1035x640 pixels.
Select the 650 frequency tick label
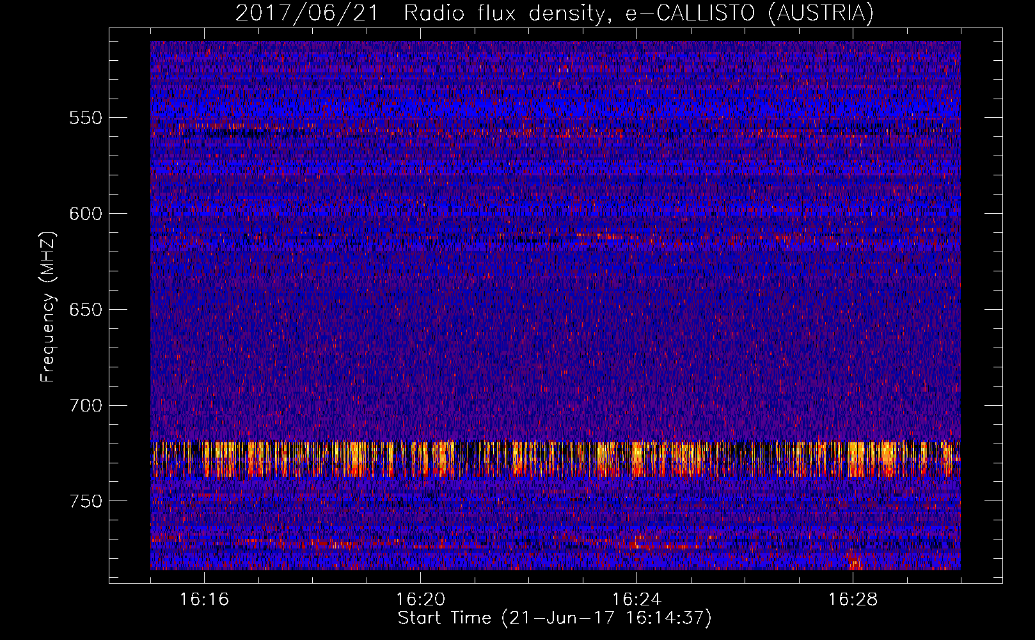click(x=86, y=310)
